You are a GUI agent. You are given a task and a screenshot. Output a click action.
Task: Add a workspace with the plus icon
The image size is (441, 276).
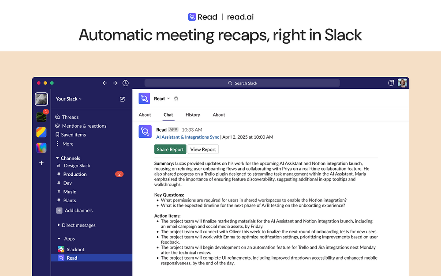(x=41, y=163)
